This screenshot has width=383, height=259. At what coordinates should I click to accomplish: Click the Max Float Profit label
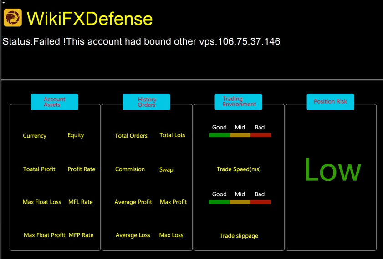click(45, 235)
